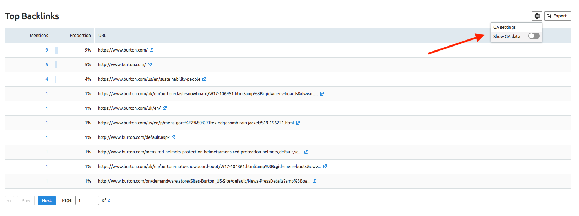Click the burton-clash-snowboard URL text
Image resolution: width=579 pixels, height=216 pixels.
208,94
